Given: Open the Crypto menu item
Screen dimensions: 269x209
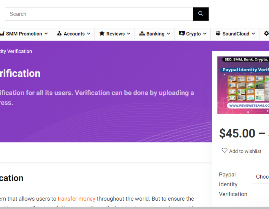Looking at the screenshot, I should point(193,34).
